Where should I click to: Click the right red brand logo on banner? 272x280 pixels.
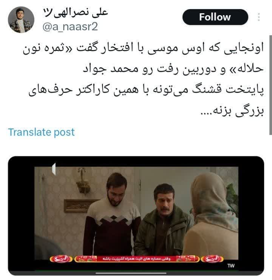[212, 259]
